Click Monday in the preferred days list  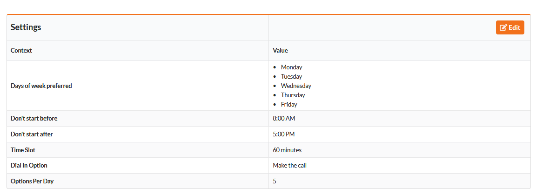pos(291,67)
